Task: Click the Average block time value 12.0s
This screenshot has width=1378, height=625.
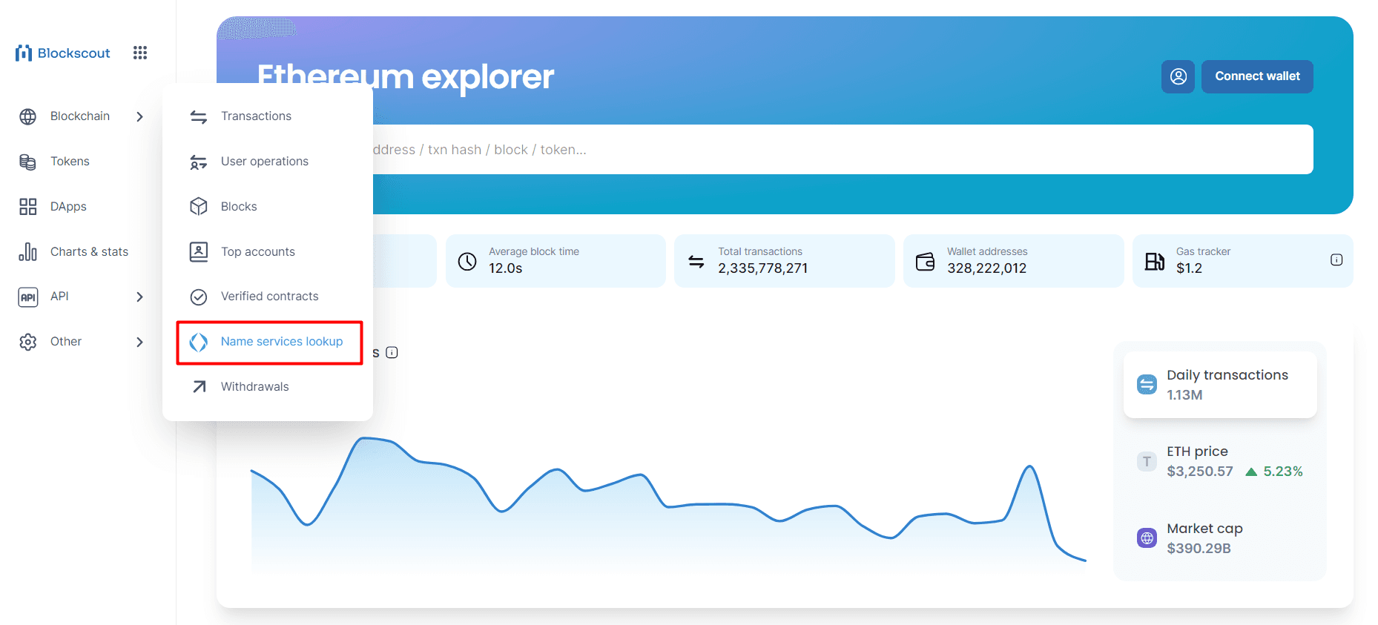Action: coord(505,268)
